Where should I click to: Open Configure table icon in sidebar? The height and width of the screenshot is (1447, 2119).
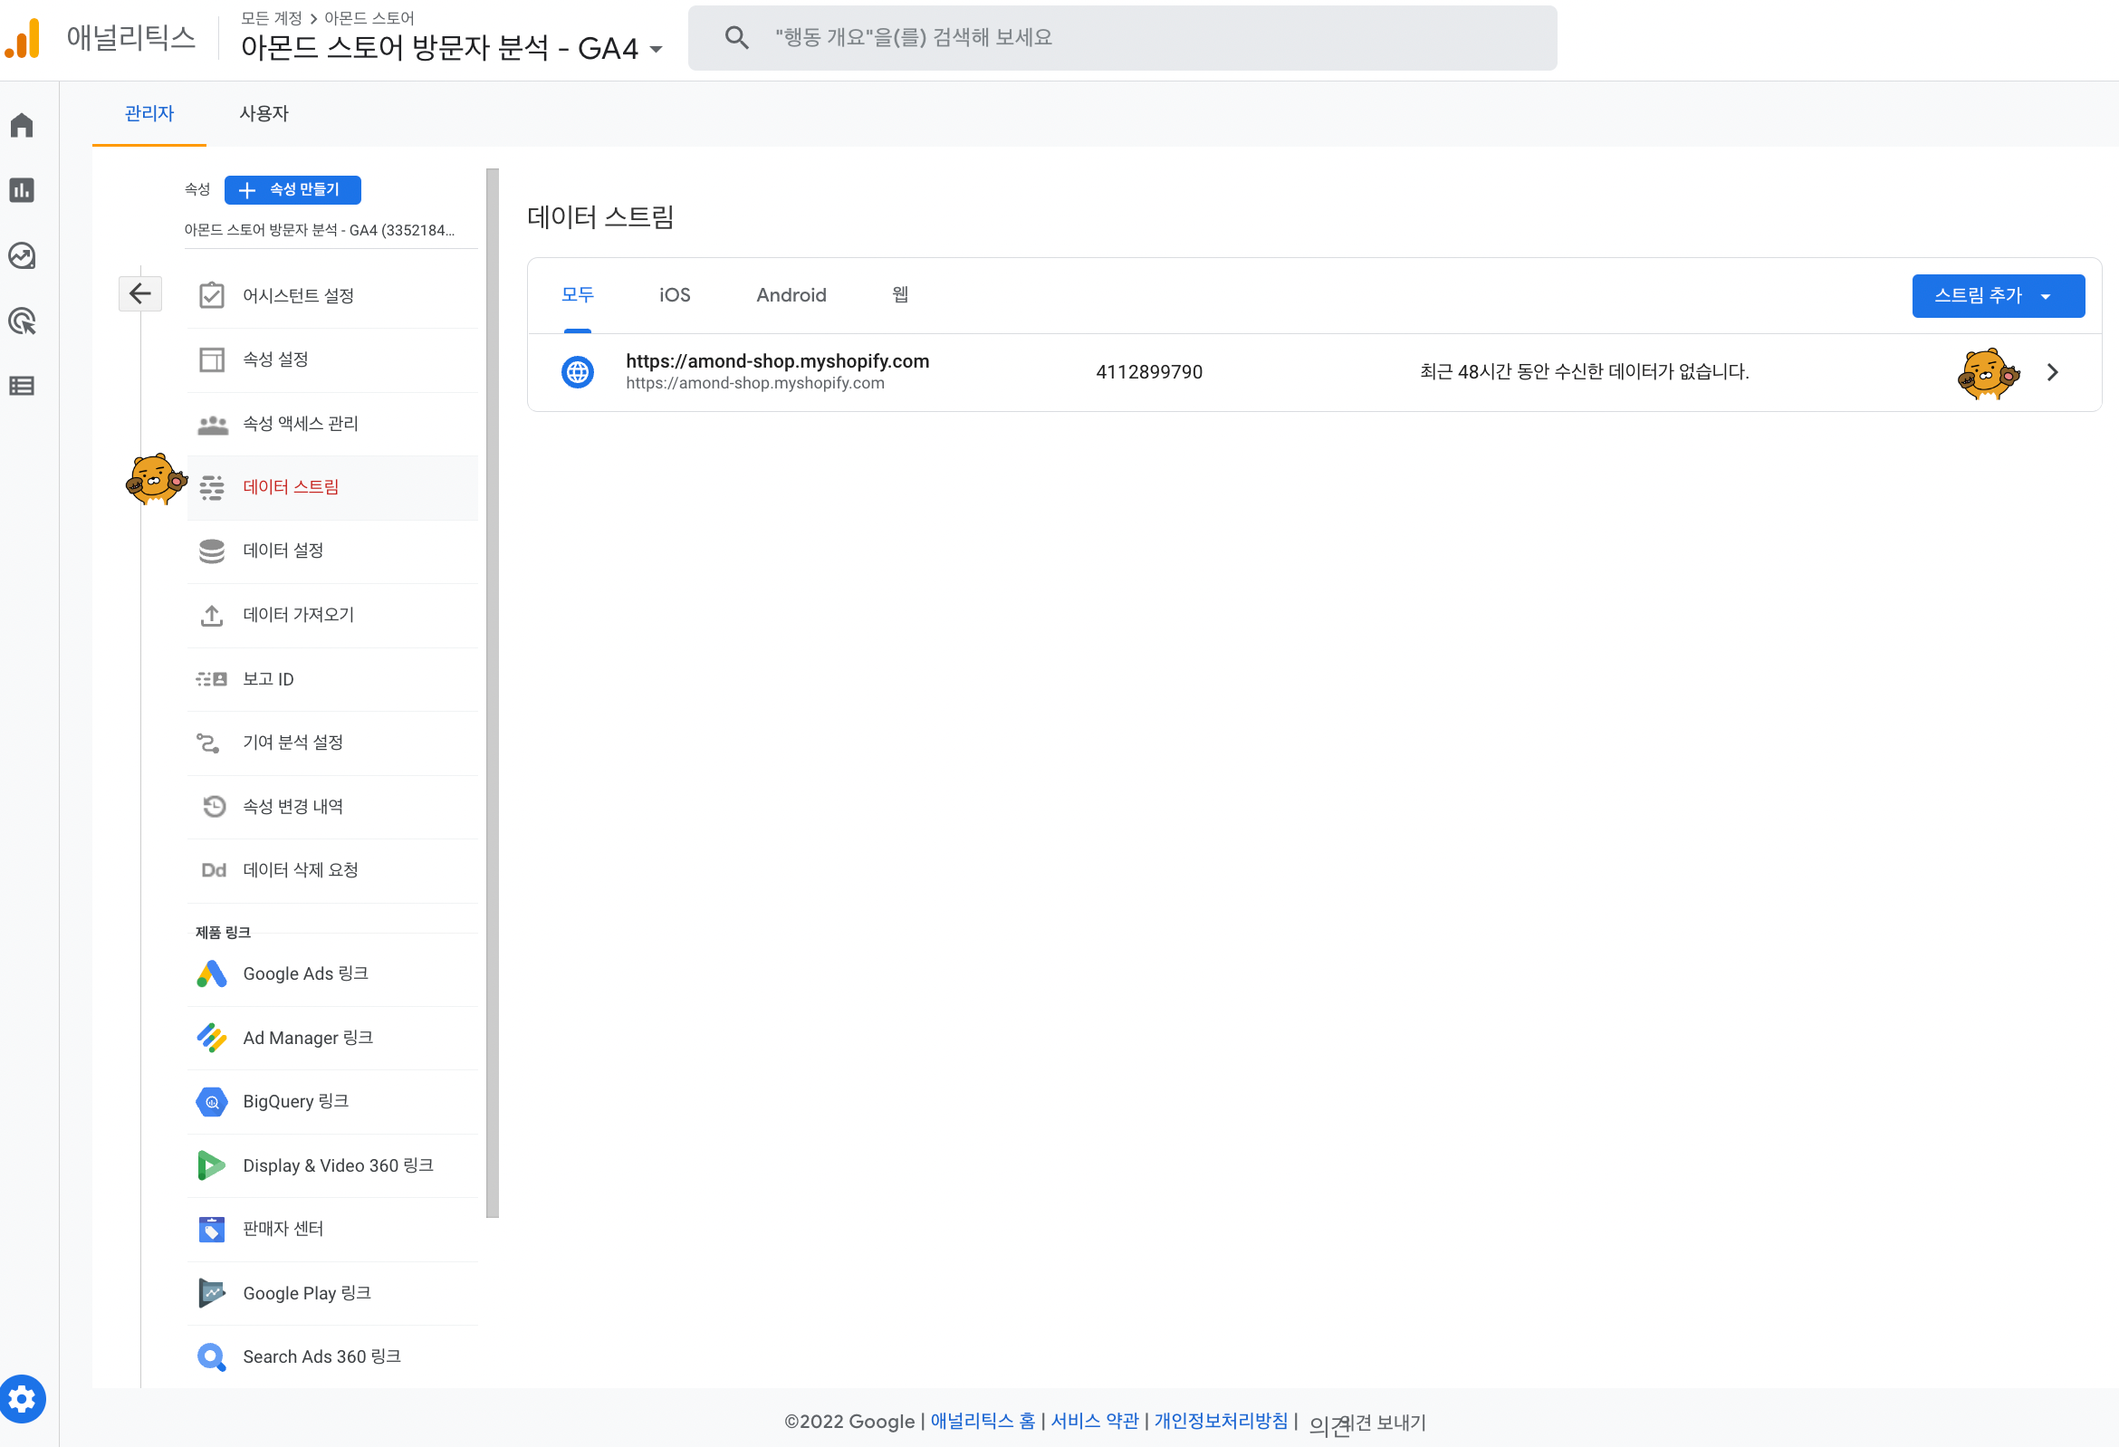click(22, 386)
